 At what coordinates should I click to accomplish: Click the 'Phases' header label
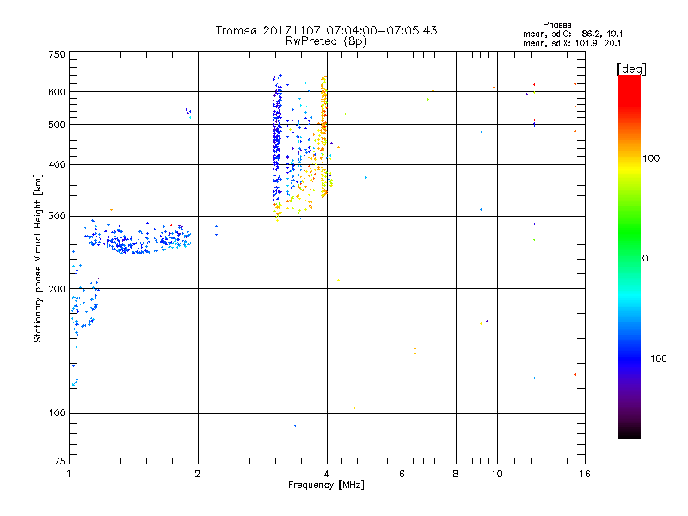(556, 25)
